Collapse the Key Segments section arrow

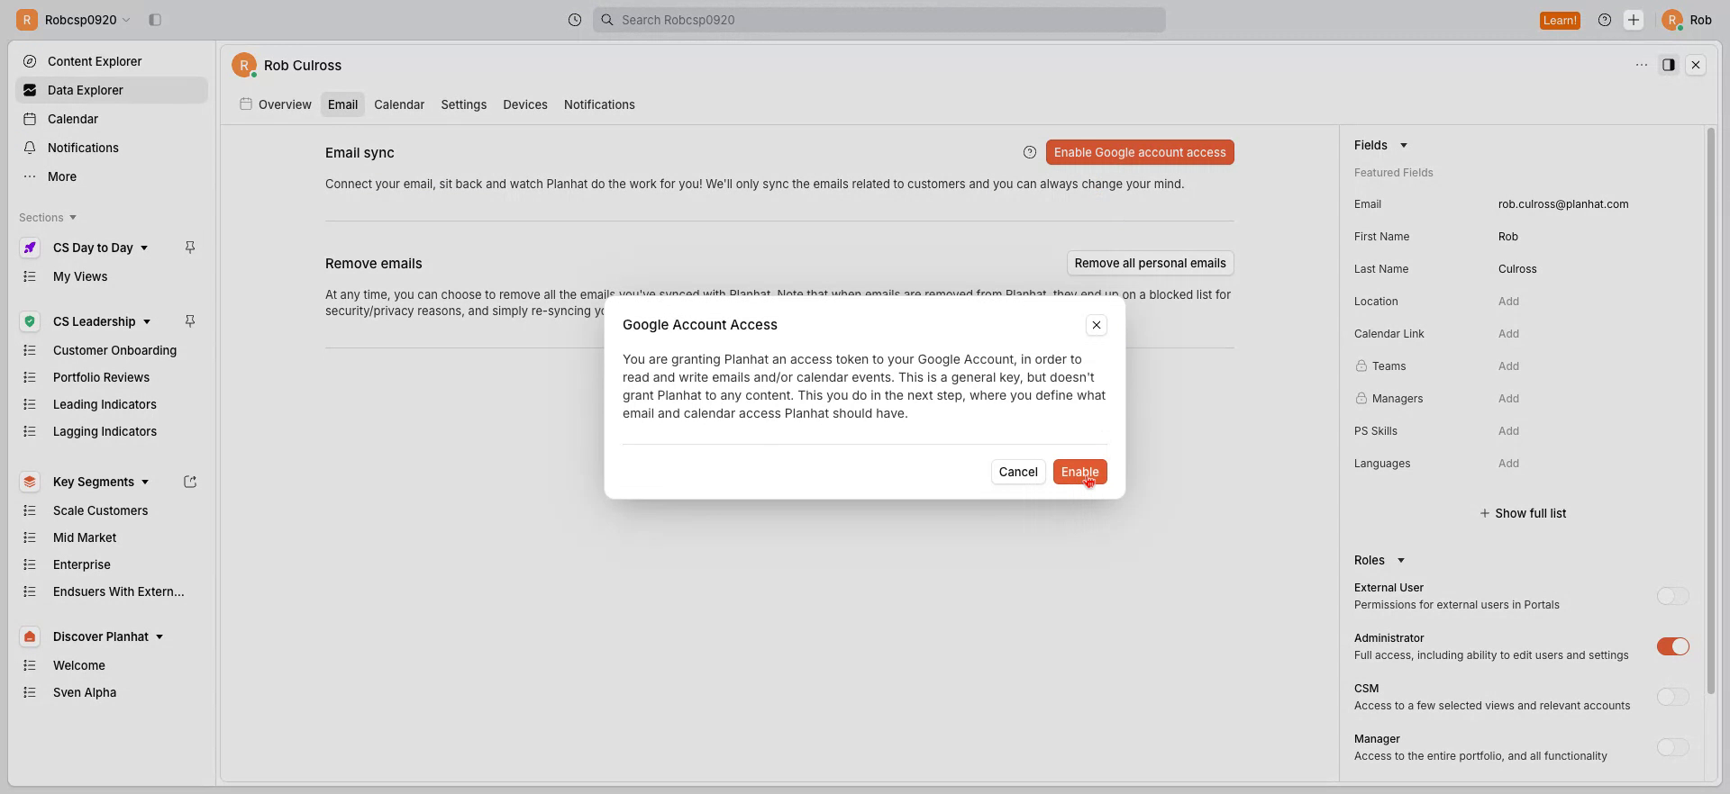145,482
